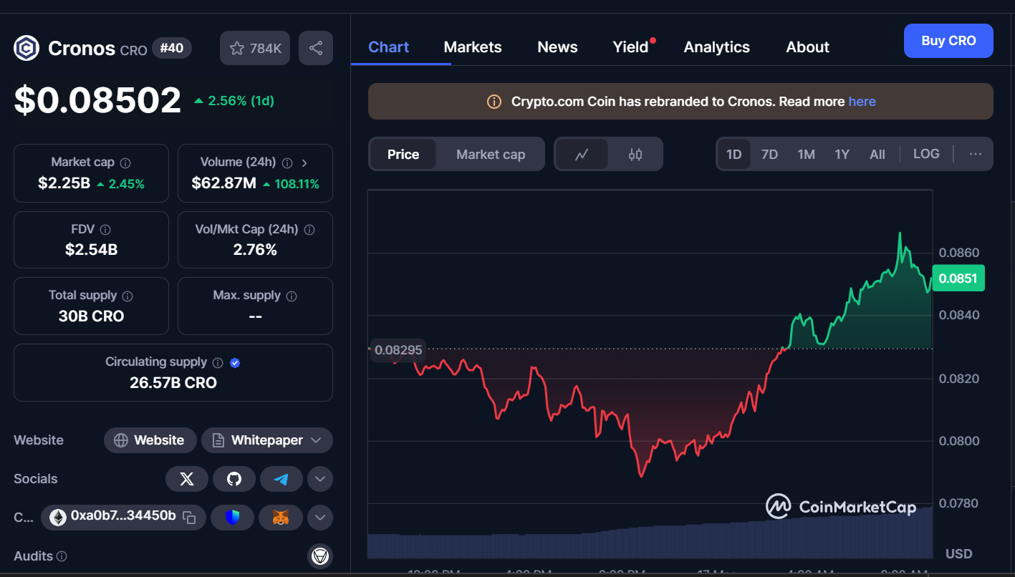Click the 26.57B CRO circulating supply value
1015x577 pixels.
point(173,383)
